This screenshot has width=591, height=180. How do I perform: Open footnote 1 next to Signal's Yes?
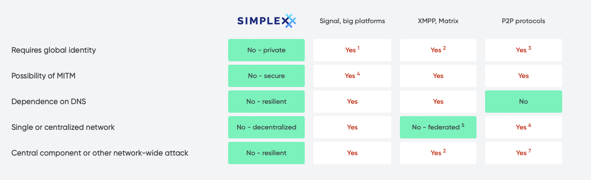358,48
